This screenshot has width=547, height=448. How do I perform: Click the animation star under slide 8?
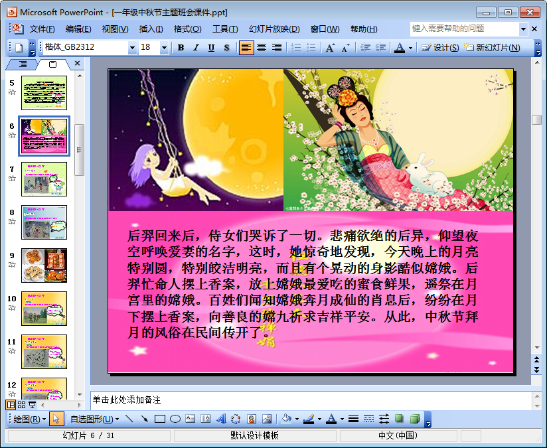click(12, 222)
